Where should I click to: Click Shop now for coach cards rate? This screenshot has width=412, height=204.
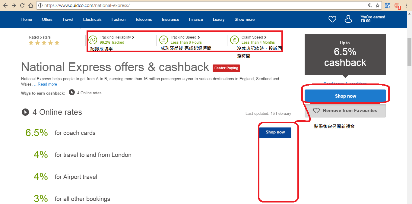click(x=275, y=133)
